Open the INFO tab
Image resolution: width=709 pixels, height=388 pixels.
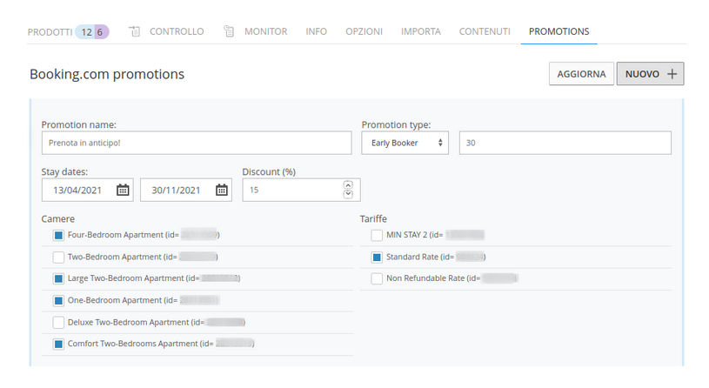pos(316,31)
